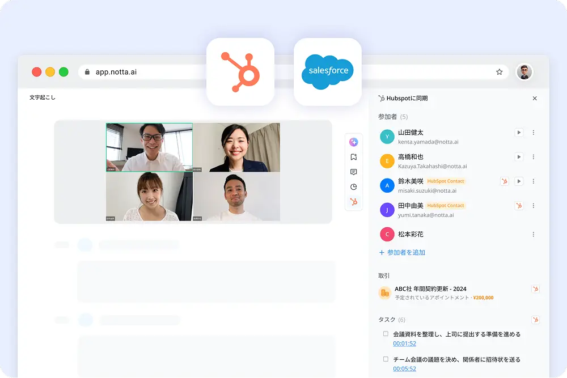Viewport: 567px width, 378px height.
Task: Bookmark the page with the star icon
Action: click(x=500, y=72)
